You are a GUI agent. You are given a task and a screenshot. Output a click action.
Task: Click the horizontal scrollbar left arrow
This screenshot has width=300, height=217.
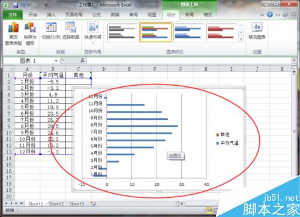coord(182,204)
